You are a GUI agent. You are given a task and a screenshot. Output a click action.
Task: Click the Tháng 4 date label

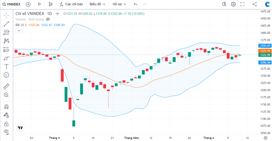54,138
